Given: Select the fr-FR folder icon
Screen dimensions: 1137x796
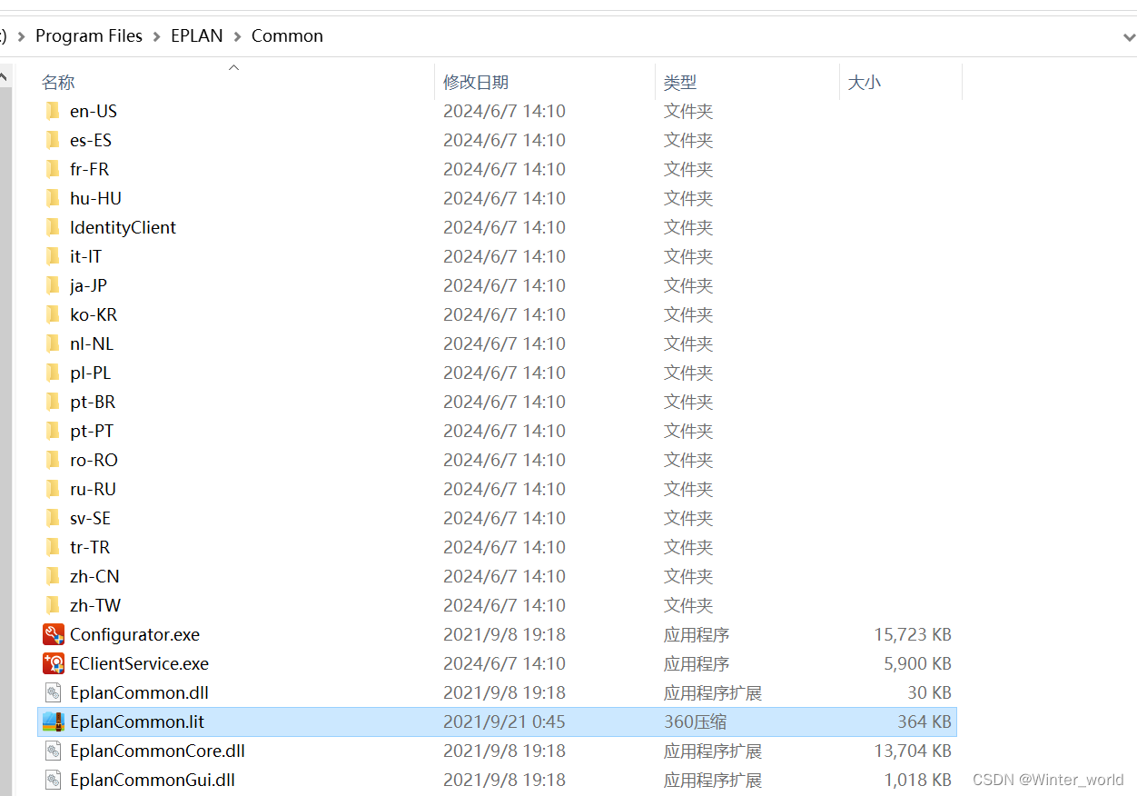Looking at the screenshot, I should 53,169.
